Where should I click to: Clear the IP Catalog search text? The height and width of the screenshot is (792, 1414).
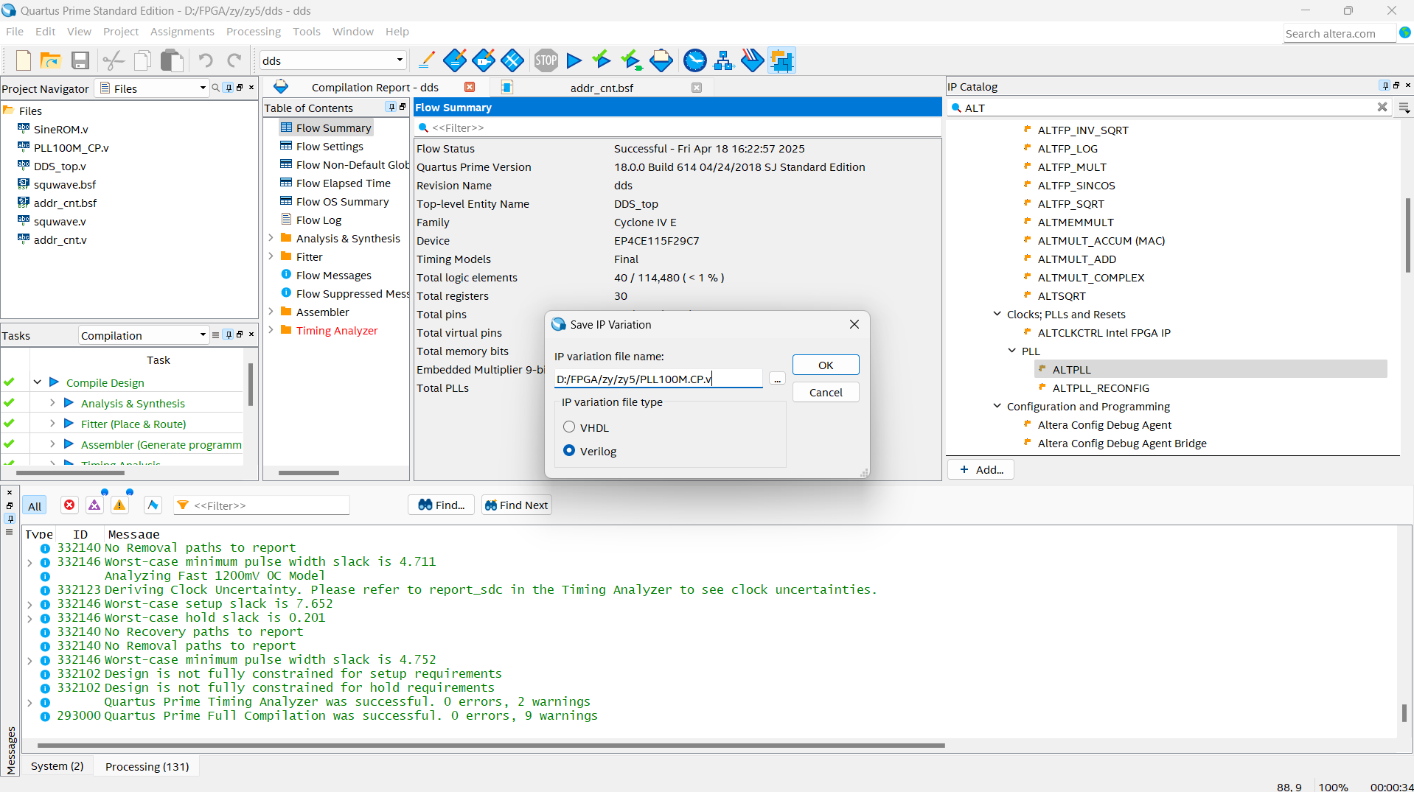(1382, 108)
